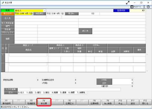The image size is (152, 109).
Task: Click the 発注日付を入力してください status message
Action: tap(15, 107)
